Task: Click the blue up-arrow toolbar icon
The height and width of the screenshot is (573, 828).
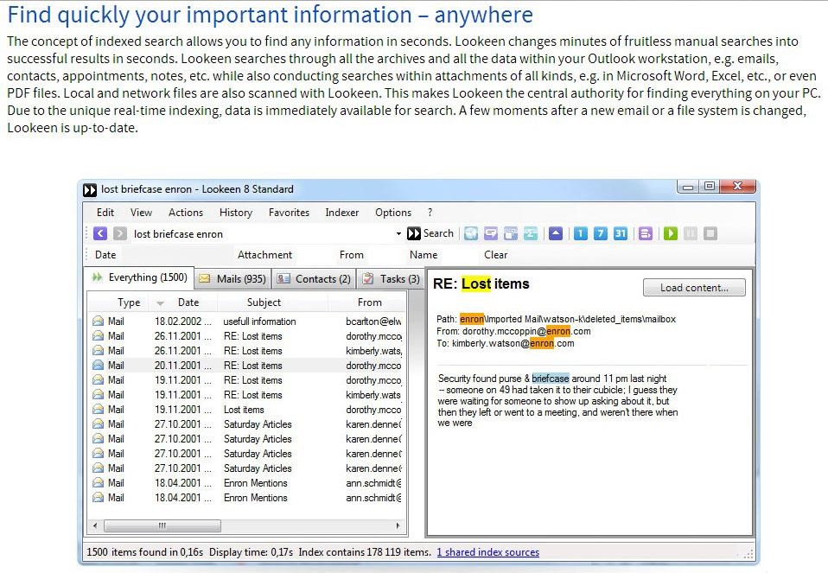Action: (556, 233)
